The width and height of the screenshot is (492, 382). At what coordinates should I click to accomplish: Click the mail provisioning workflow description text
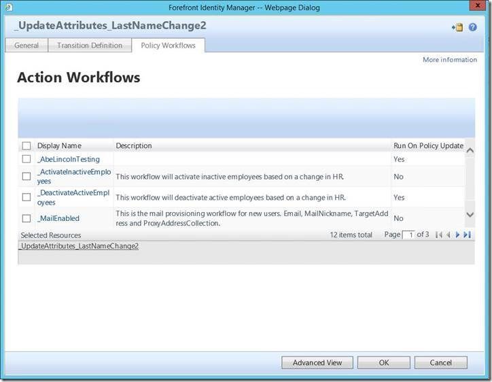[x=252, y=218]
